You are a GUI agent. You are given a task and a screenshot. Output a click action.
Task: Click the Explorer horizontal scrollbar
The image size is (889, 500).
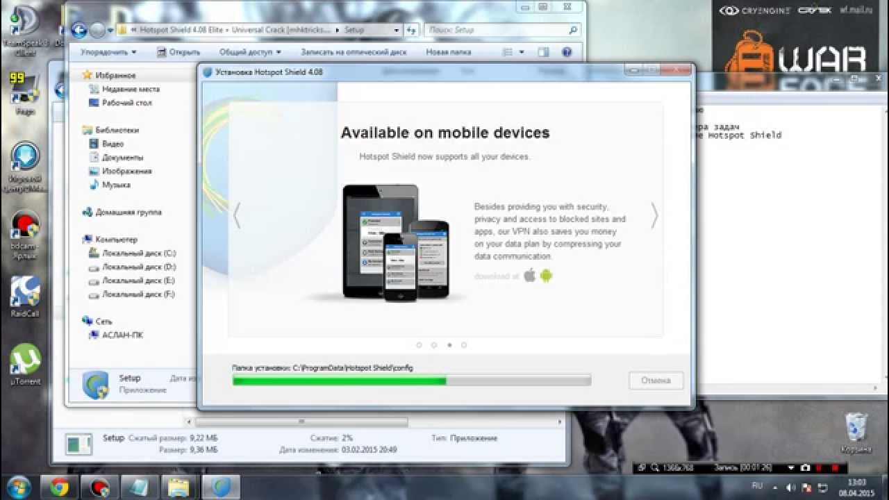tap(301, 422)
